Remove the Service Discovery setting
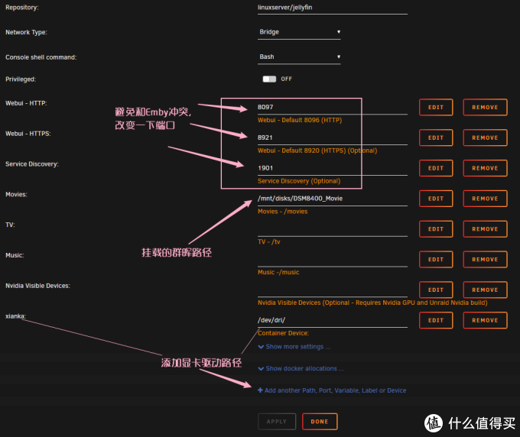The width and height of the screenshot is (520, 437). point(485,168)
